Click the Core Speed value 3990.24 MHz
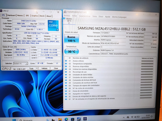The height and width of the screenshot is (121, 162). (21, 49)
